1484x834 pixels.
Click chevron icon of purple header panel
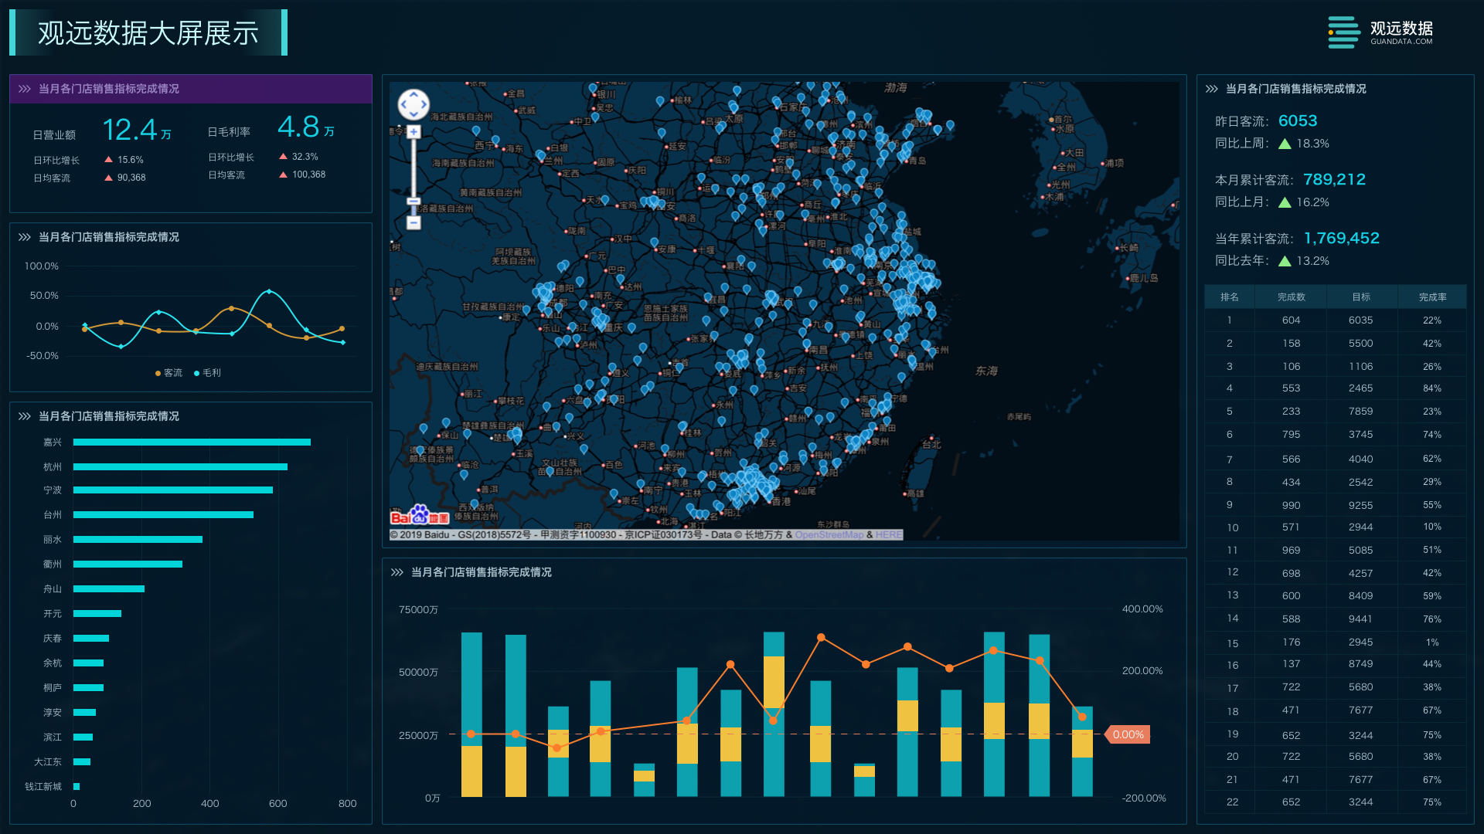[x=25, y=89]
